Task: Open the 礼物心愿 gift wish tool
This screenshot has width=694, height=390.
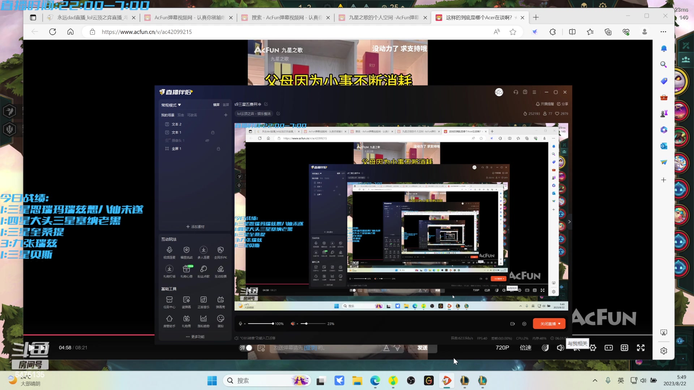Action: [187, 272]
